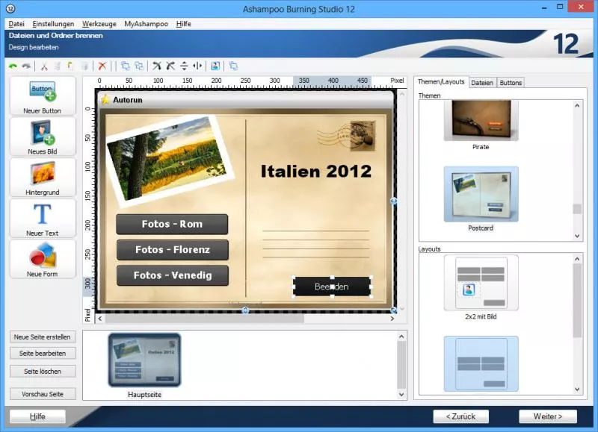Select the highlighted layout below 2x2 mit Bild

coord(481,363)
